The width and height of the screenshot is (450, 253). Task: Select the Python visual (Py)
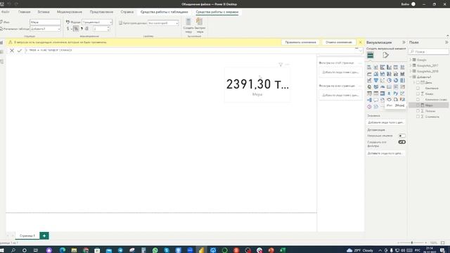(396, 93)
